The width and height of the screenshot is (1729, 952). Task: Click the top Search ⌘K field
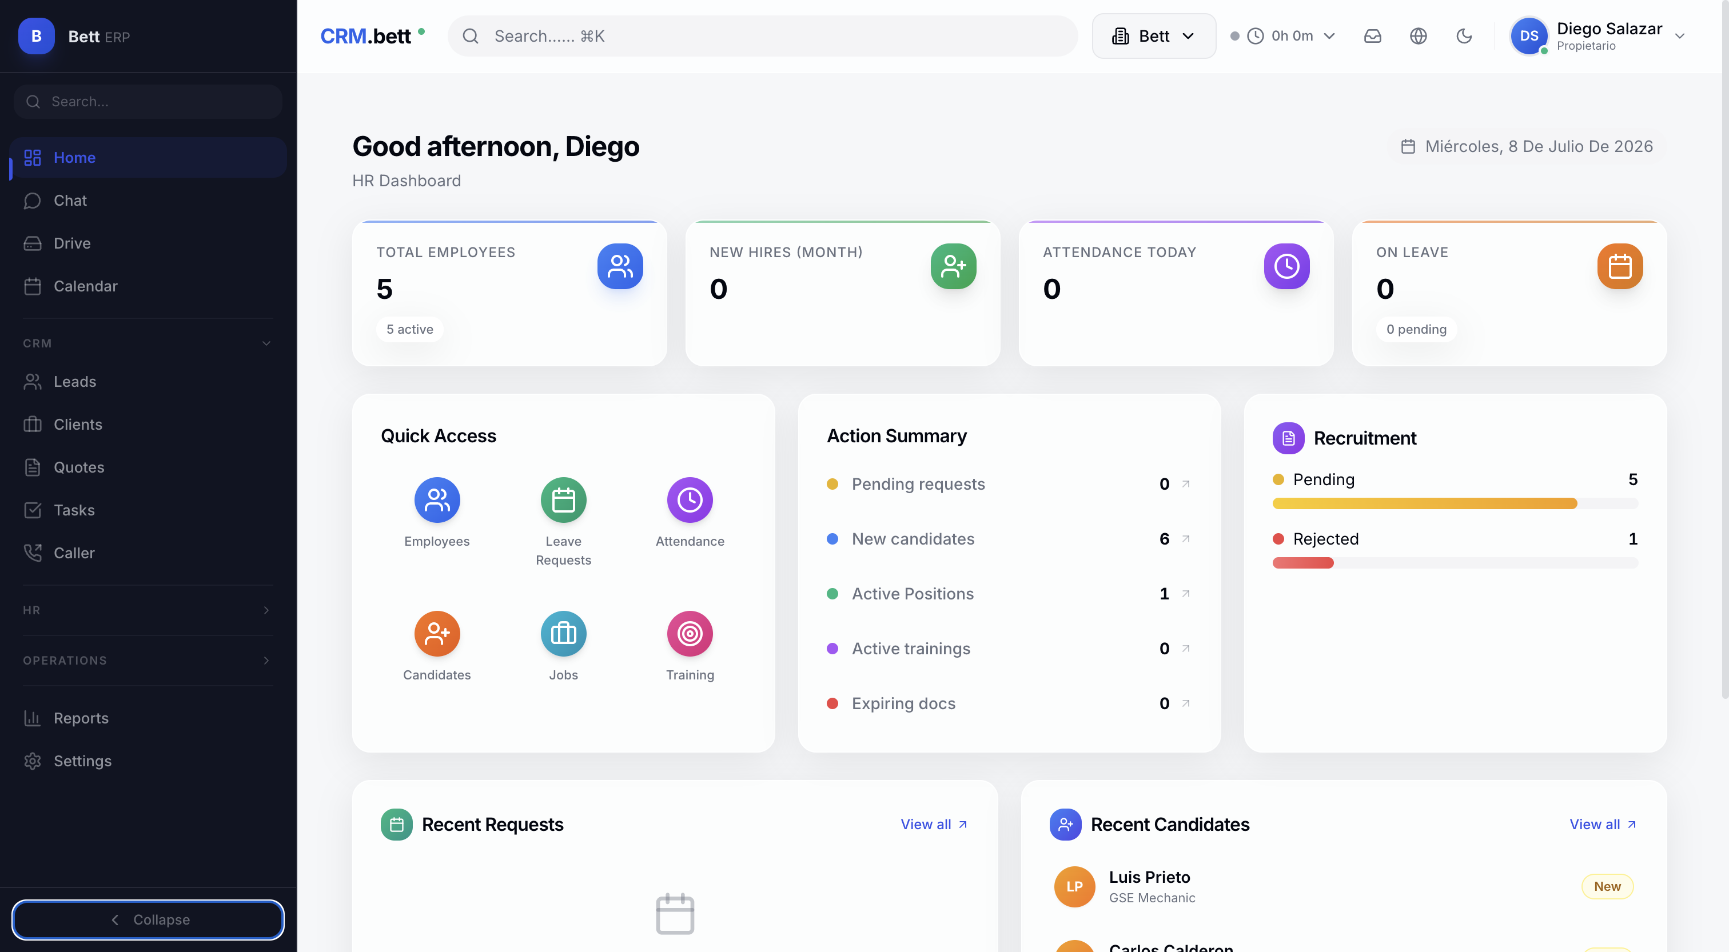coord(763,36)
